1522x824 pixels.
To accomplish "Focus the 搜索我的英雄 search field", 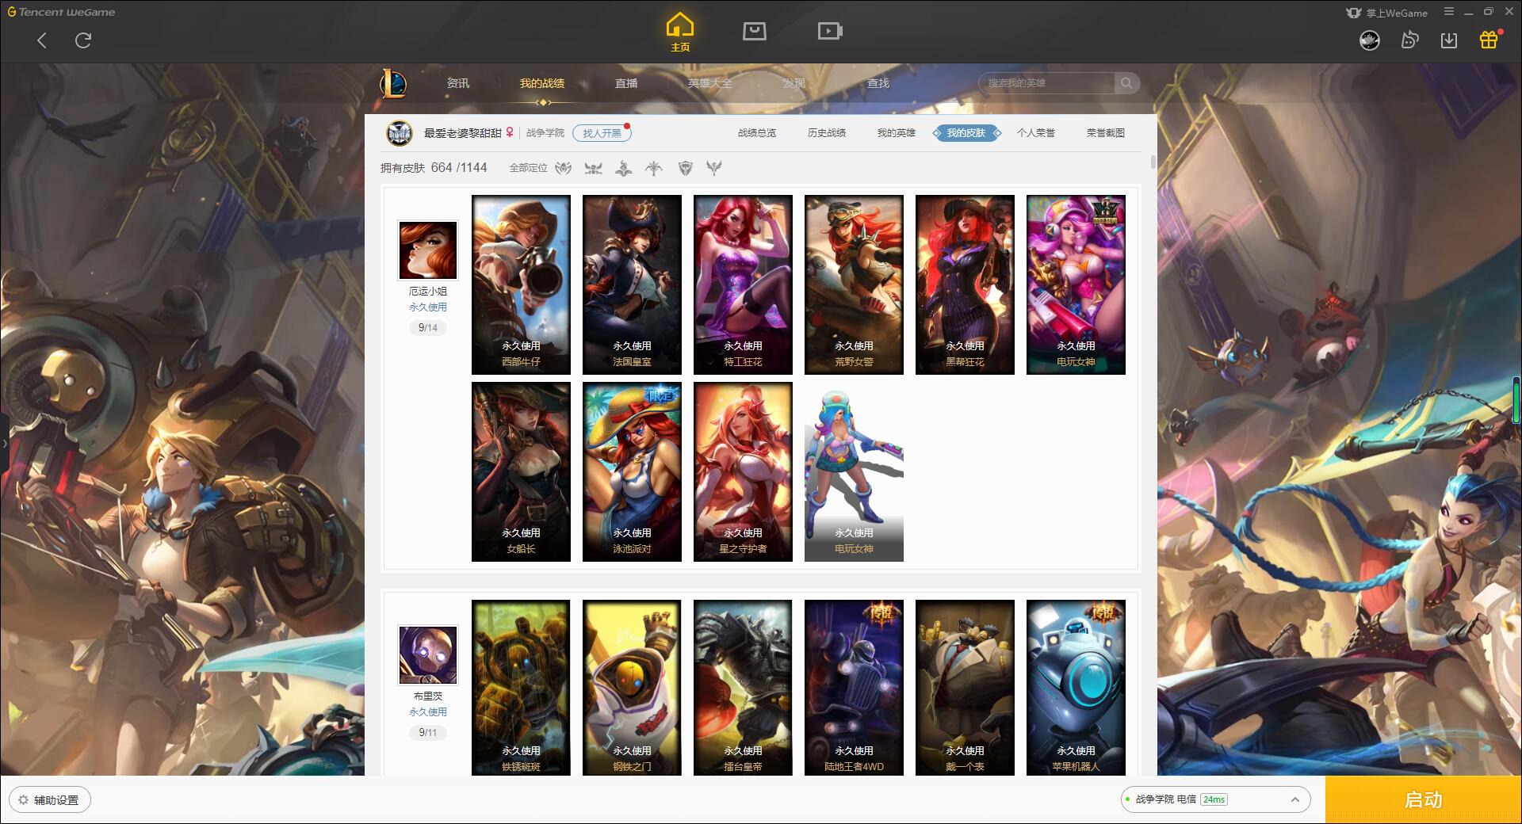I will tap(1046, 83).
